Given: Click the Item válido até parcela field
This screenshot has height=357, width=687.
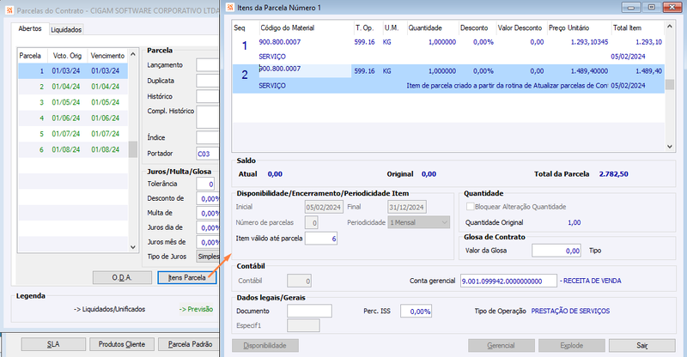Looking at the screenshot, I should click(x=320, y=239).
